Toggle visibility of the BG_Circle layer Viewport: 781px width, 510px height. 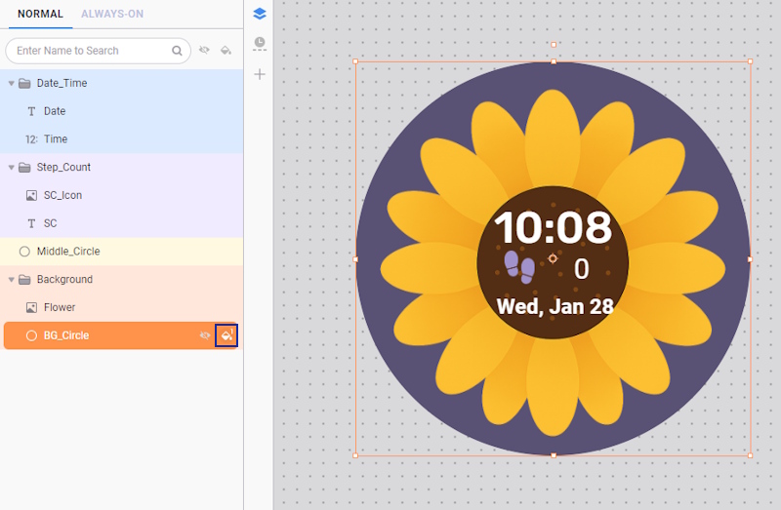pyautogui.click(x=205, y=335)
